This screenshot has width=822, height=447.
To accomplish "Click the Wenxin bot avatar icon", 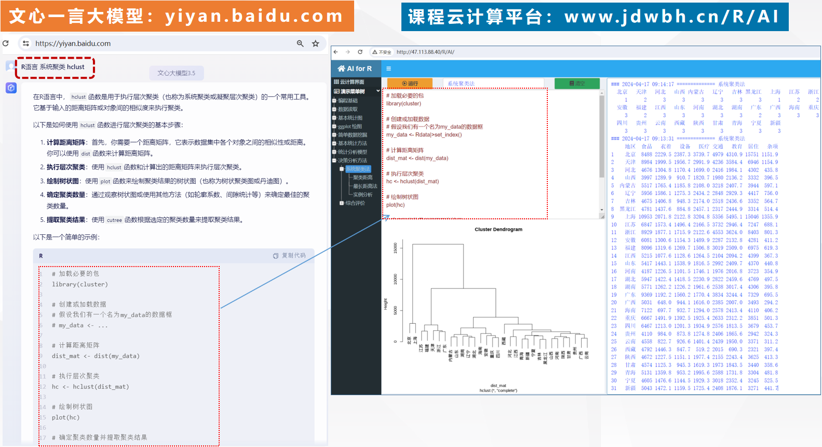I will coord(11,88).
